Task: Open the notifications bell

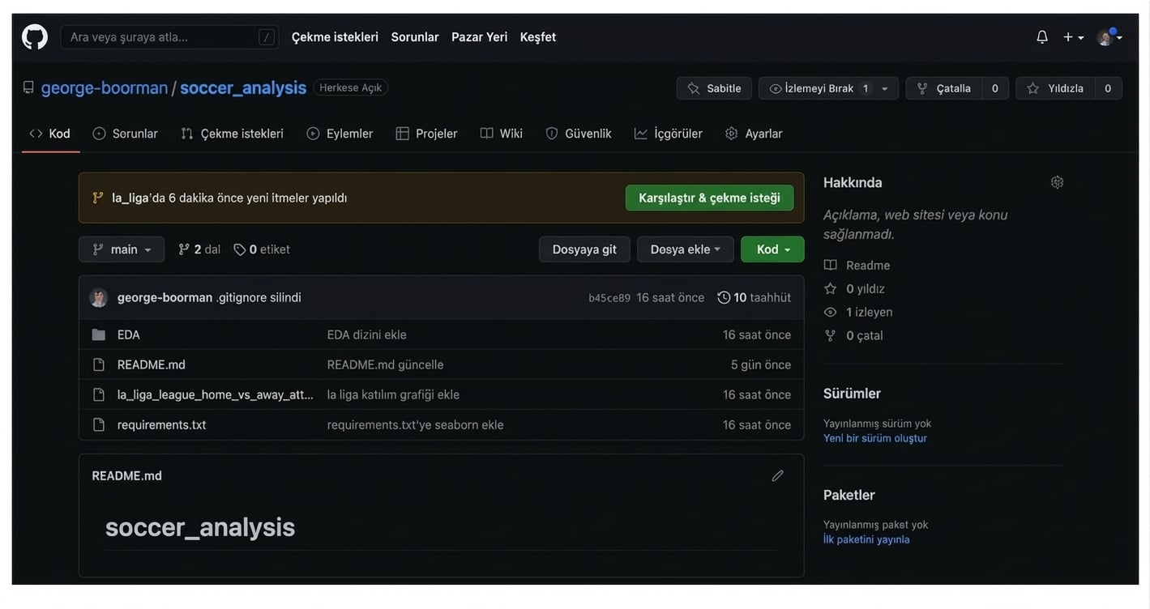Action: (1042, 37)
